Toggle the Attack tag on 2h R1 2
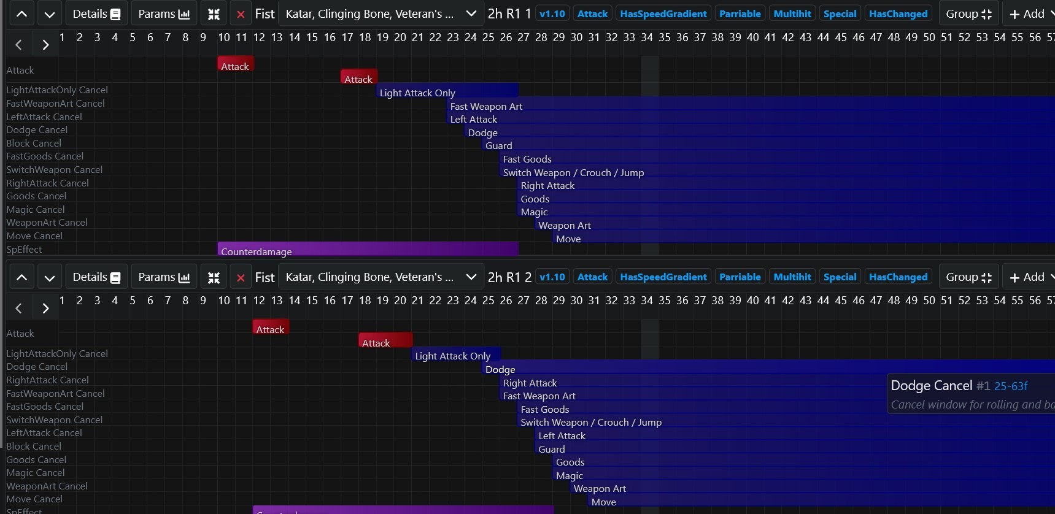Viewport: 1055px width, 514px height. (592, 277)
